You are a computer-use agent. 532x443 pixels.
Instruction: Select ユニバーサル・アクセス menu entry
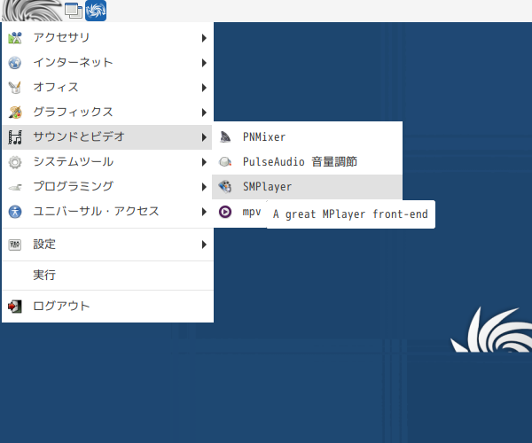[x=107, y=212]
